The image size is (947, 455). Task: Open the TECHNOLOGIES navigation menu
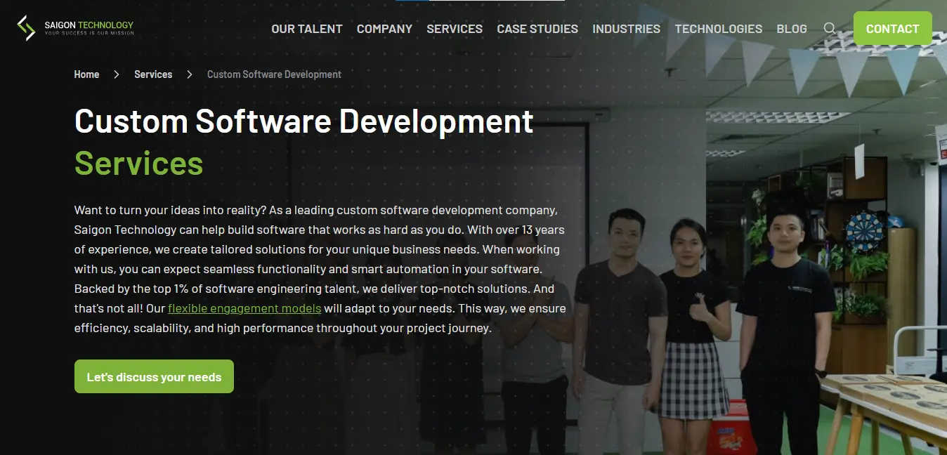click(718, 29)
